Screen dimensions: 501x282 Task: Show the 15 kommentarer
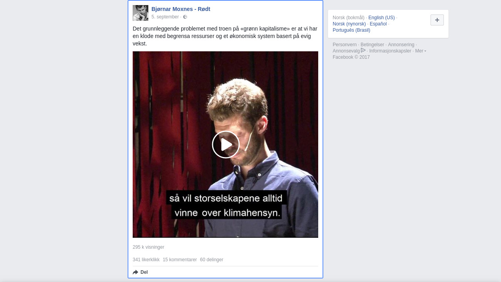(x=180, y=260)
